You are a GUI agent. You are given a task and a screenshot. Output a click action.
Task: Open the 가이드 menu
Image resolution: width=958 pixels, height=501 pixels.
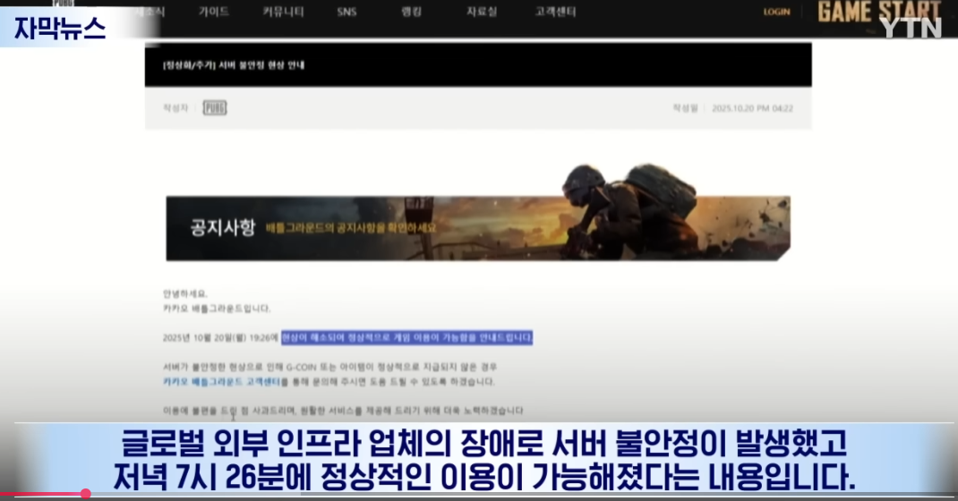tap(213, 12)
